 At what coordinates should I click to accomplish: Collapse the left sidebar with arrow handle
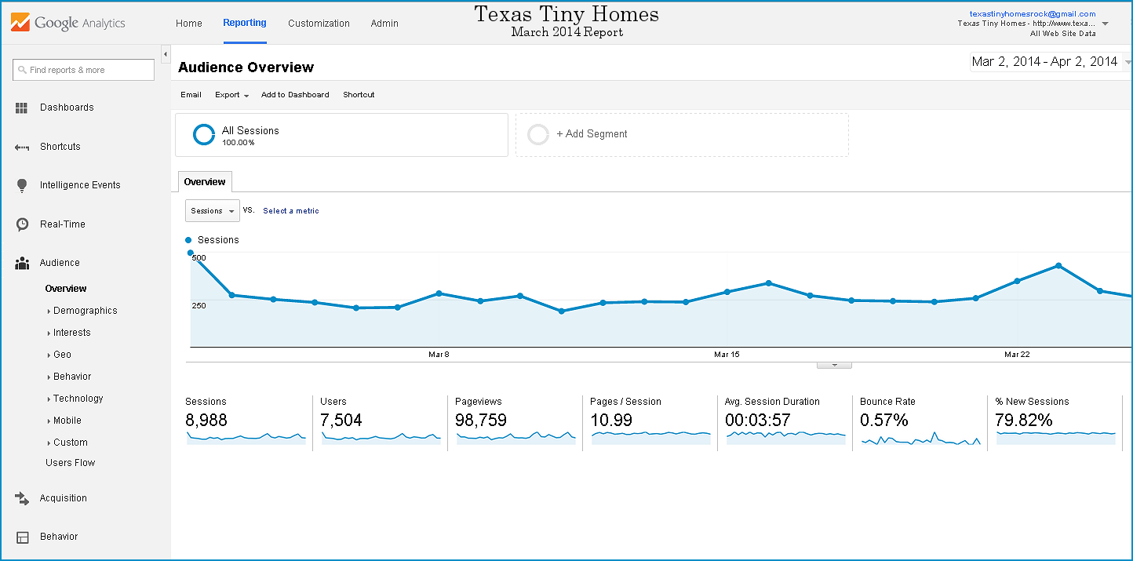pos(166,54)
